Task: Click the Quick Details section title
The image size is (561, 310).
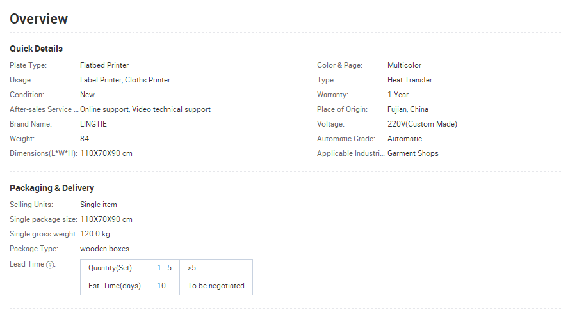Action: (36, 49)
